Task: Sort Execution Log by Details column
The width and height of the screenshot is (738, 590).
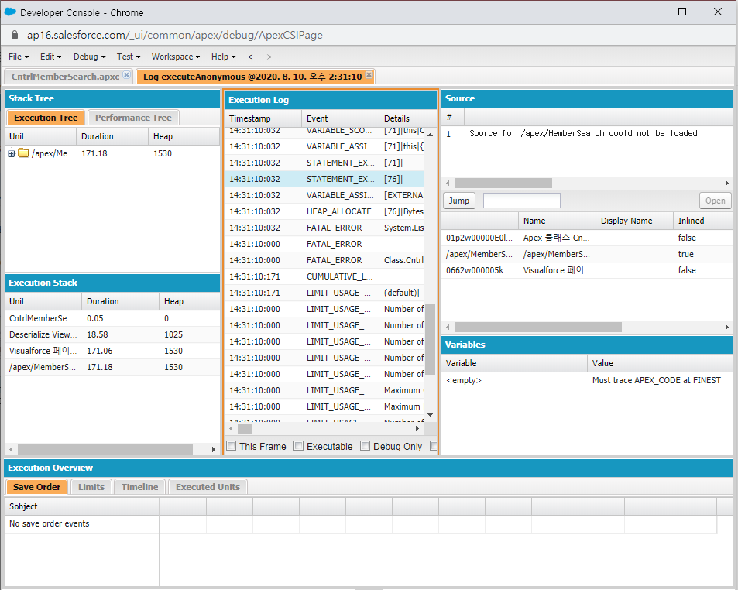Action: tap(407, 118)
